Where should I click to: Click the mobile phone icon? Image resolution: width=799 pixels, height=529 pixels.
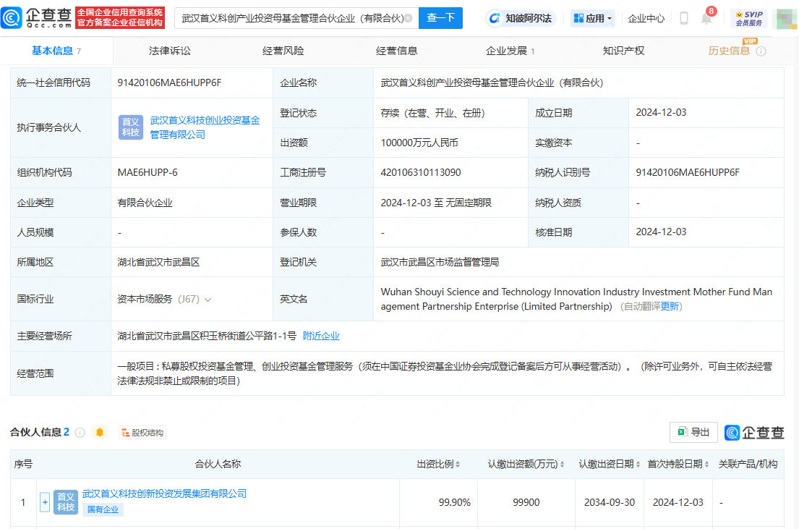[x=684, y=18]
